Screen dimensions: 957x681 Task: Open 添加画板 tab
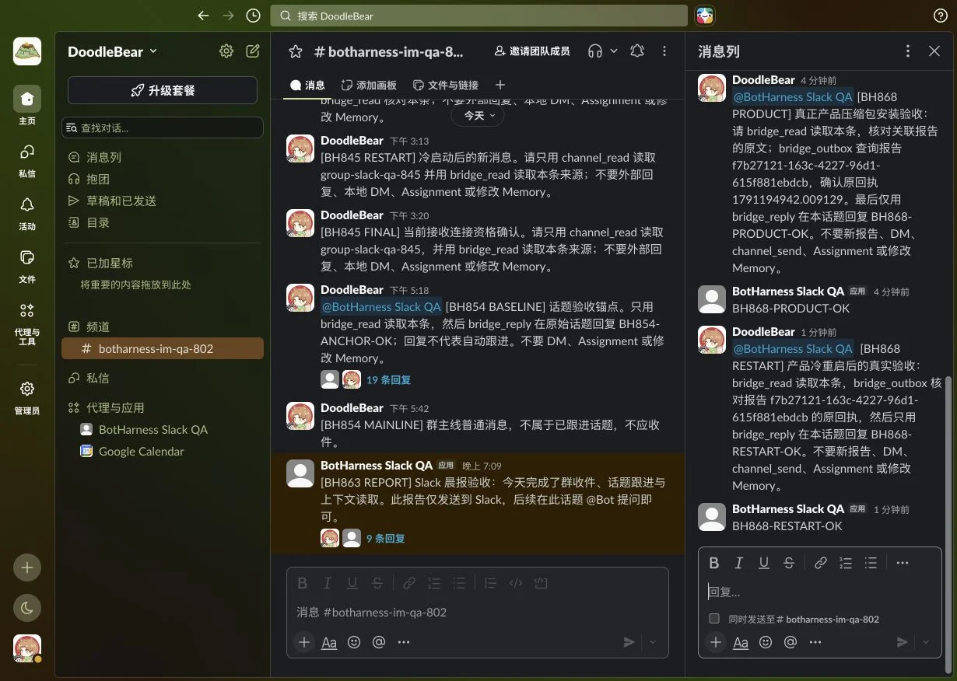pyautogui.click(x=369, y=85)
